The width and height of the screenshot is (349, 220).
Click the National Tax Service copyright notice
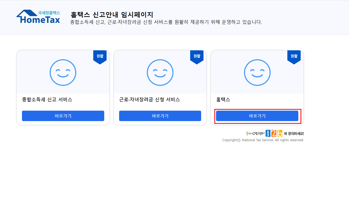[263, 140]
